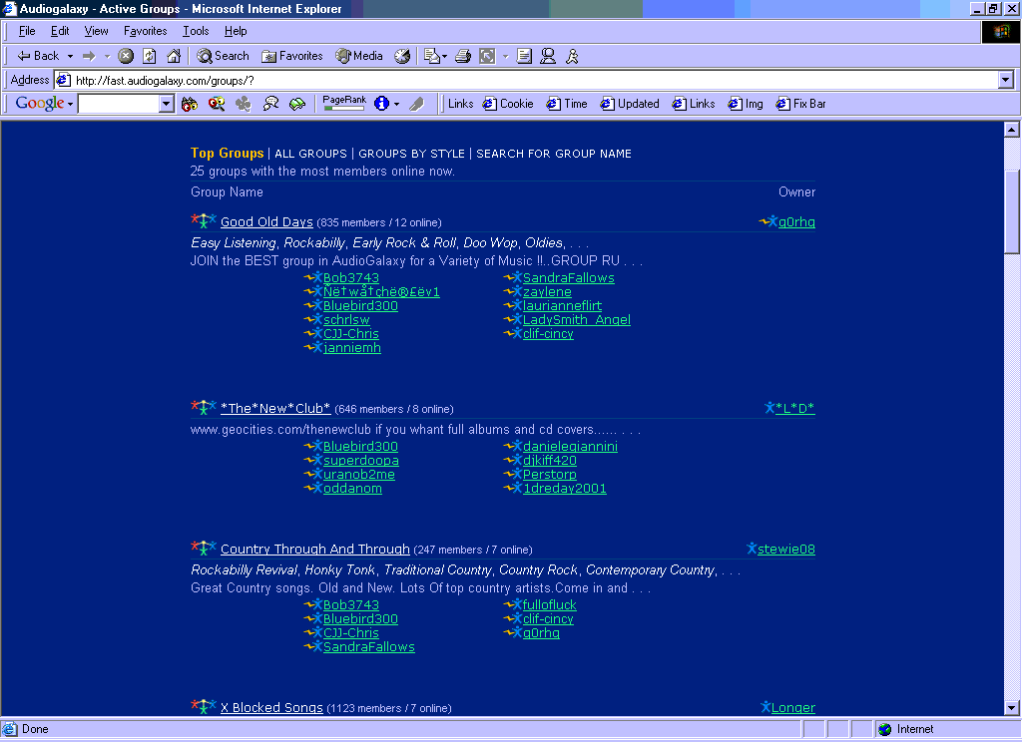Open Country Through And Through group
This screenshot has width=1022, height=742.
(x=314, y=550)
